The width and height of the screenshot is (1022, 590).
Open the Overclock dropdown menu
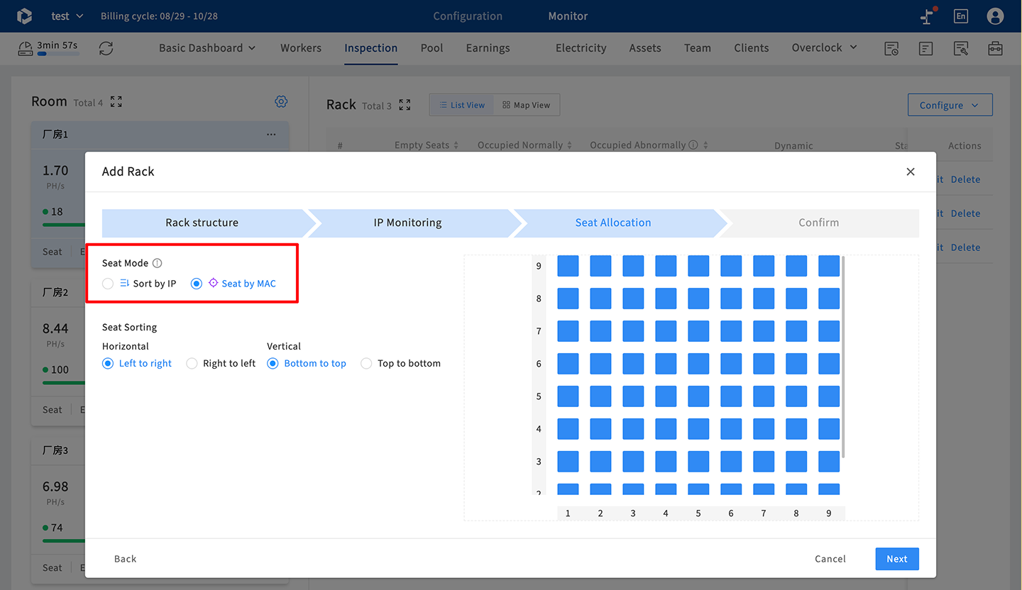coord(824,48)
